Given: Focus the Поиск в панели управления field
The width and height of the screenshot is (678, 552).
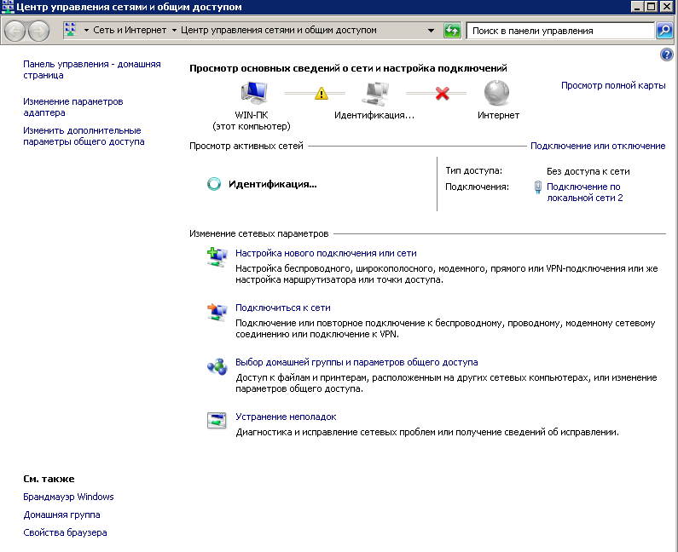Looking at the screenshot, I should click(559, 31).
